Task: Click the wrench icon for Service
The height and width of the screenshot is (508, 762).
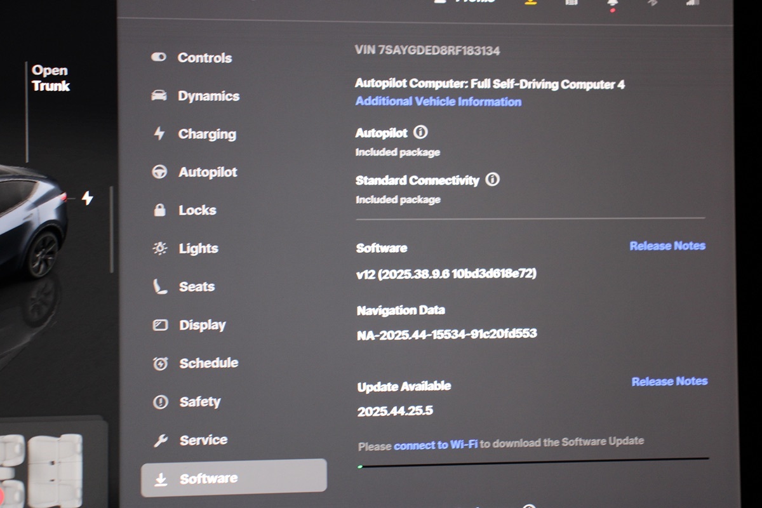Action: click(x=160, y=440)
